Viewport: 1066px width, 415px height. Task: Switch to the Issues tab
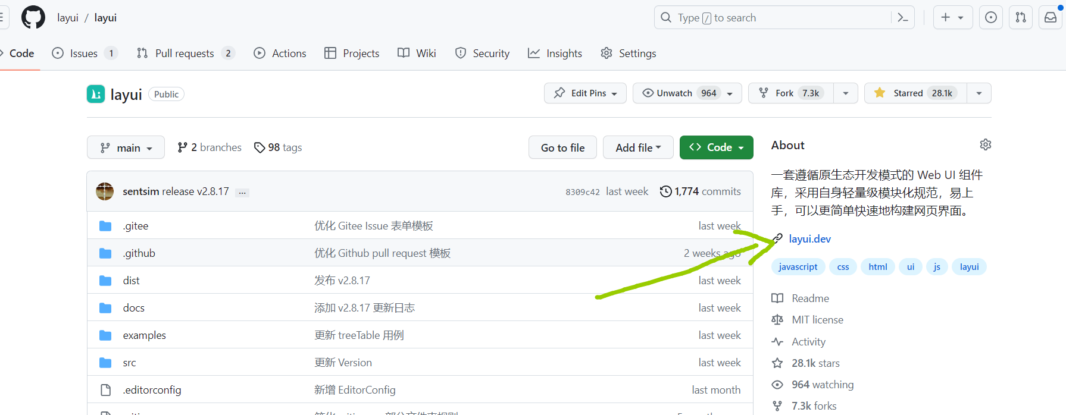(x=85, y=54)
